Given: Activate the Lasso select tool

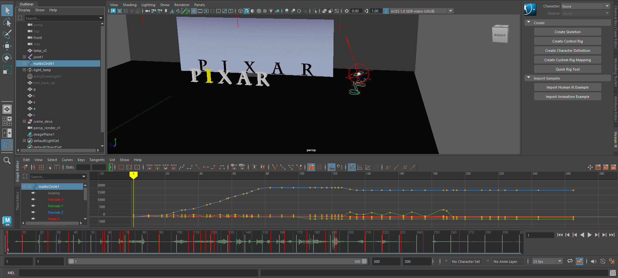Looking at the screenshot, I should point(7,22).
